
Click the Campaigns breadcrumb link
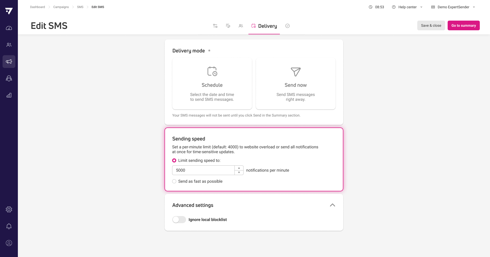pos(61,7)
